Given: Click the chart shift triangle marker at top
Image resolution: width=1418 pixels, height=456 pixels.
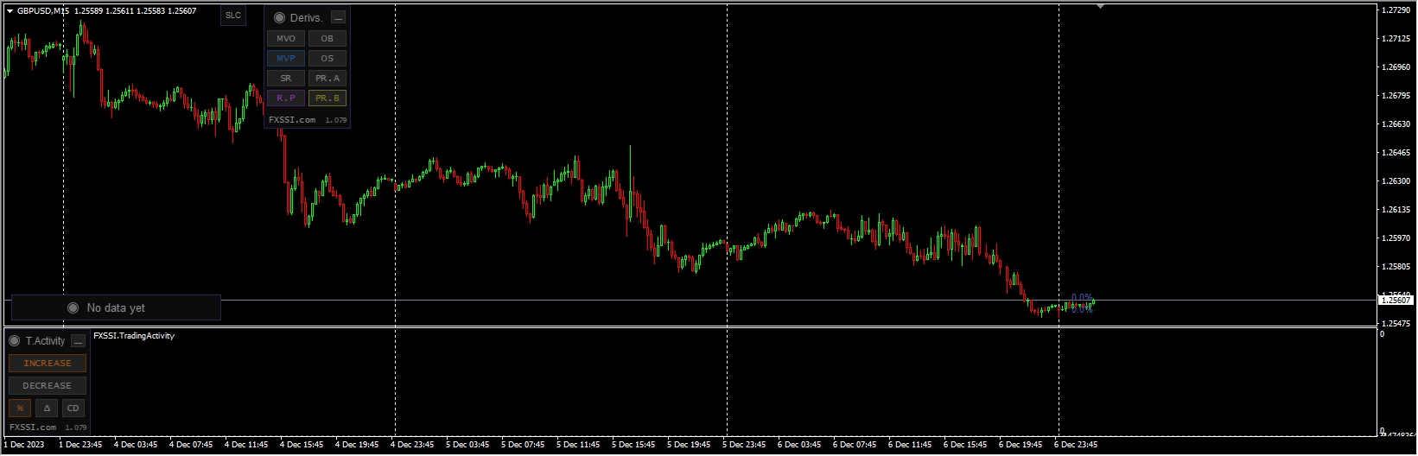Looking at the screenshot, I should pyautogui.click(x=1100, y=6).
